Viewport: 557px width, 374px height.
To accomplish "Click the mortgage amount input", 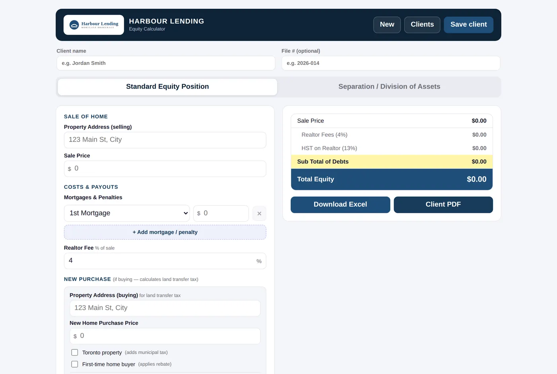I will coord(221,213).
